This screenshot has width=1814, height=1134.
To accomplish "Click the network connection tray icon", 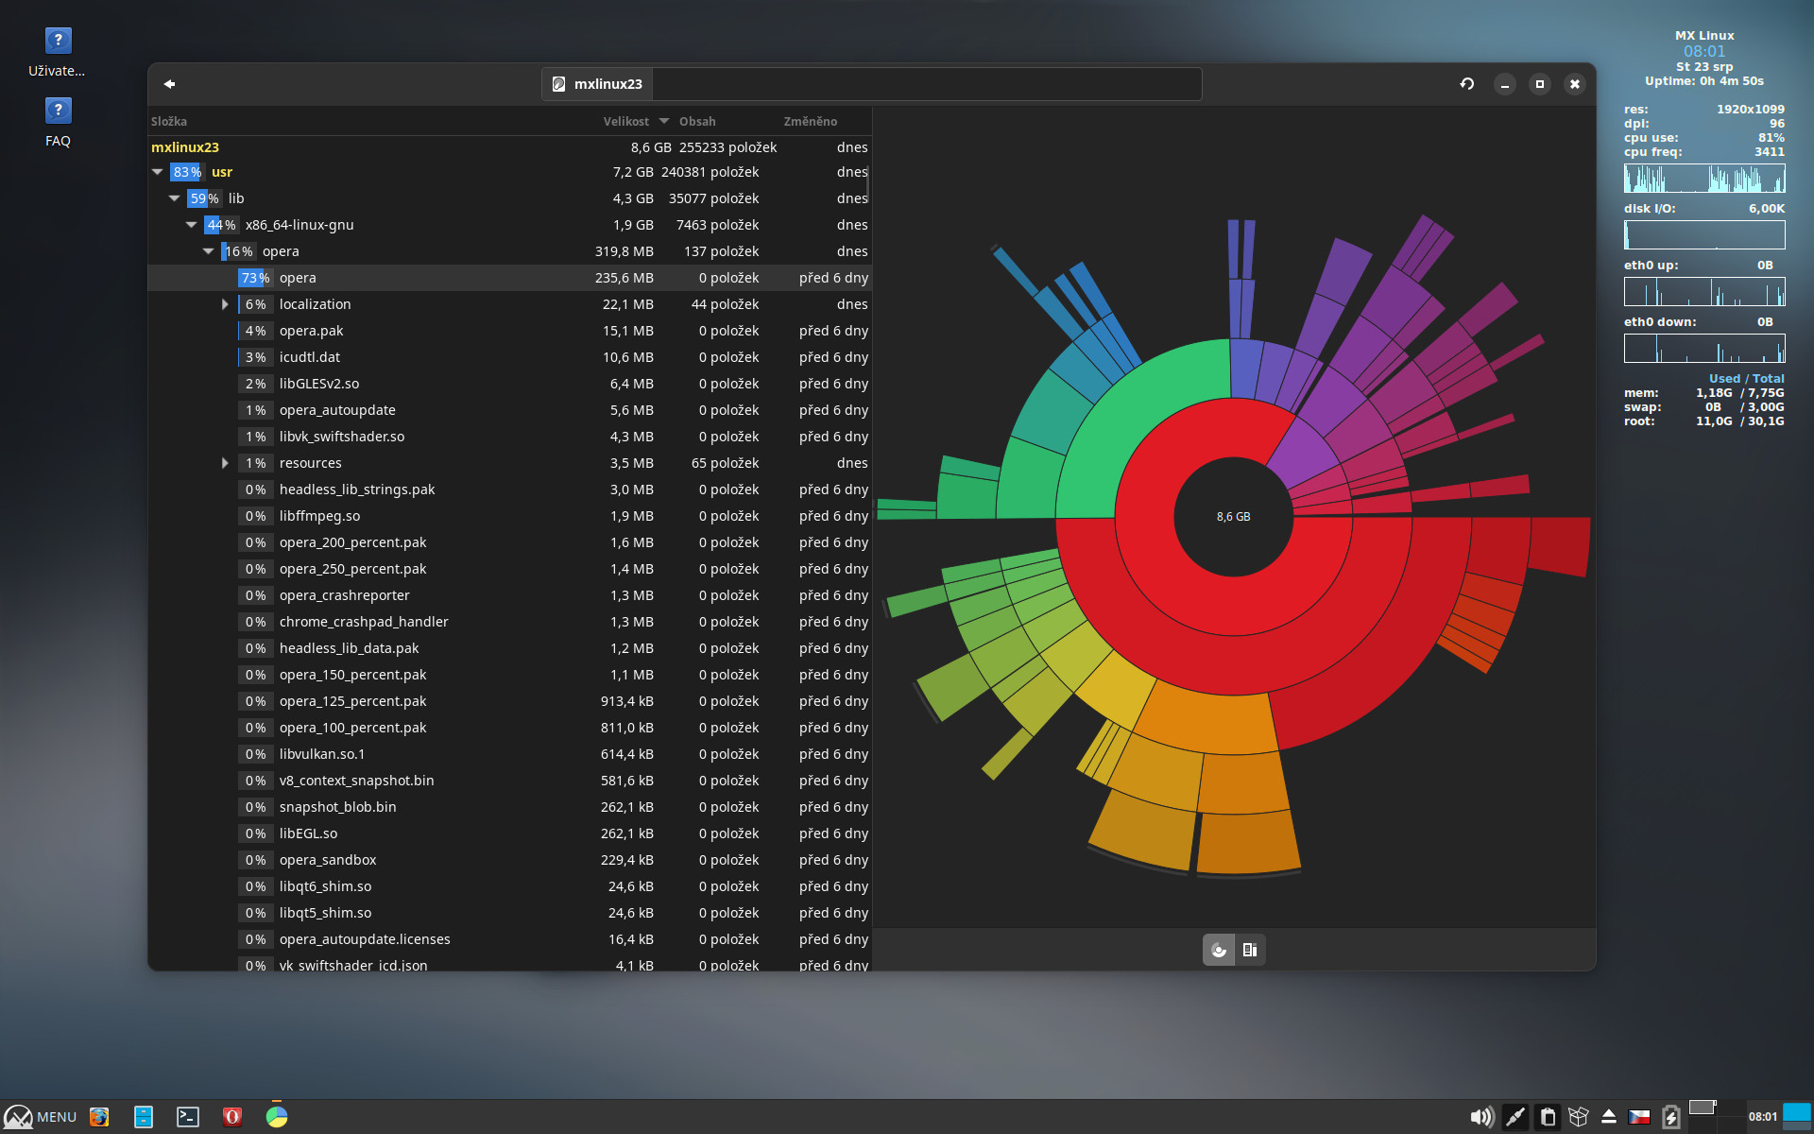I will tap(1515, 1117).
